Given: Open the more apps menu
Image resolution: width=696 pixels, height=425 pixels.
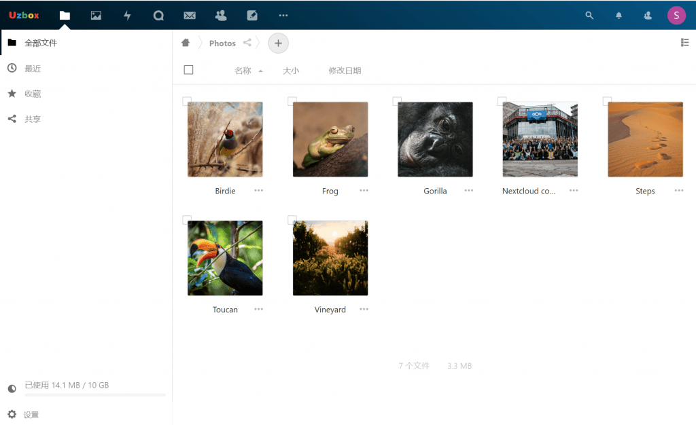Looking at the screenshot, I should pyautogui.click(x=283, y=15).
